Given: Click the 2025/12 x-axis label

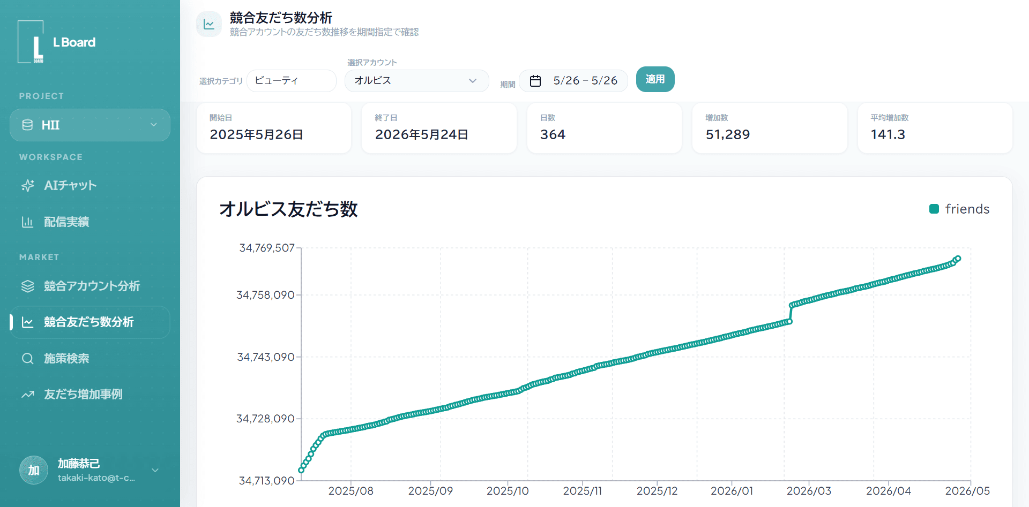Looking at the screenshot, I should click(x=657, y=491).
